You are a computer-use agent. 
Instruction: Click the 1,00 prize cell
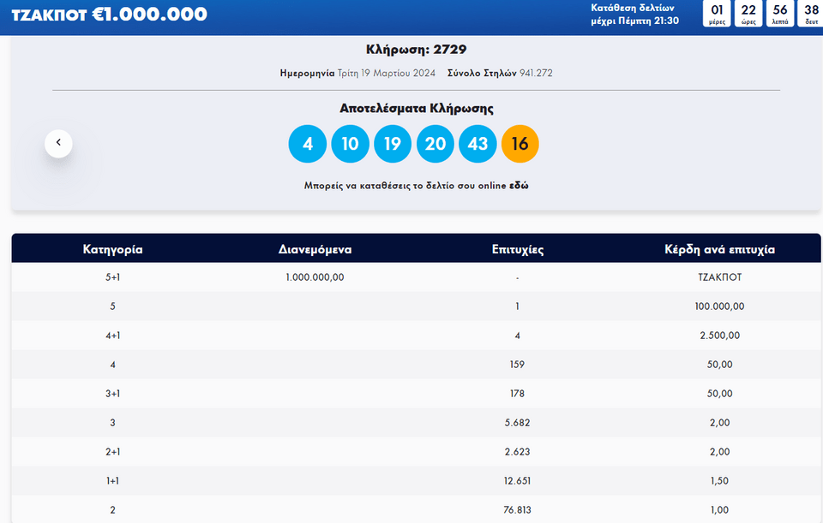(x=719, y=510)
